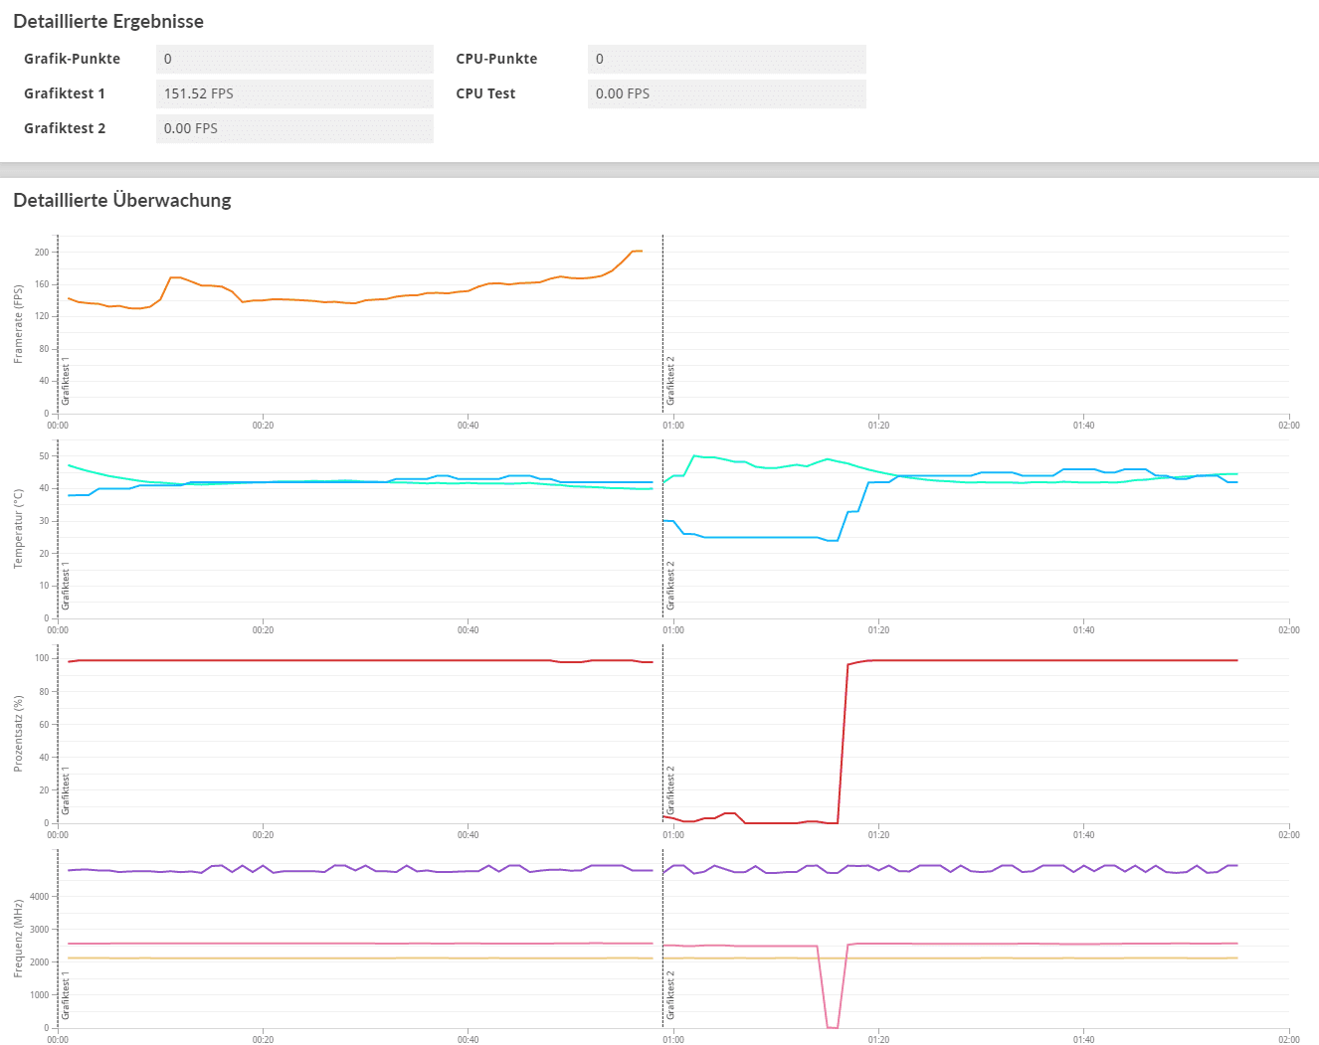Click the CPU Test 0.00 FPS field

coord(727,93)
